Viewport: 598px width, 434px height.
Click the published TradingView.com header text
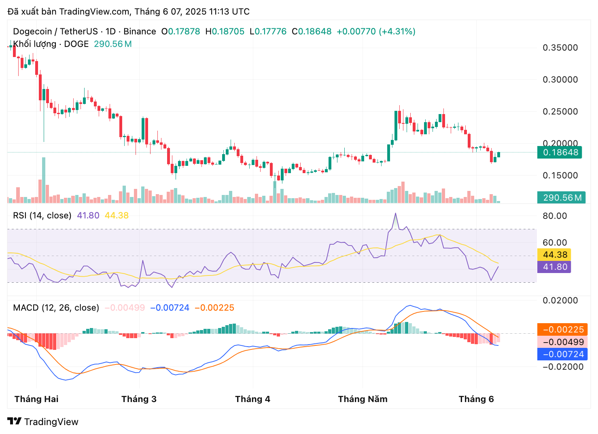tap(128, 11)
